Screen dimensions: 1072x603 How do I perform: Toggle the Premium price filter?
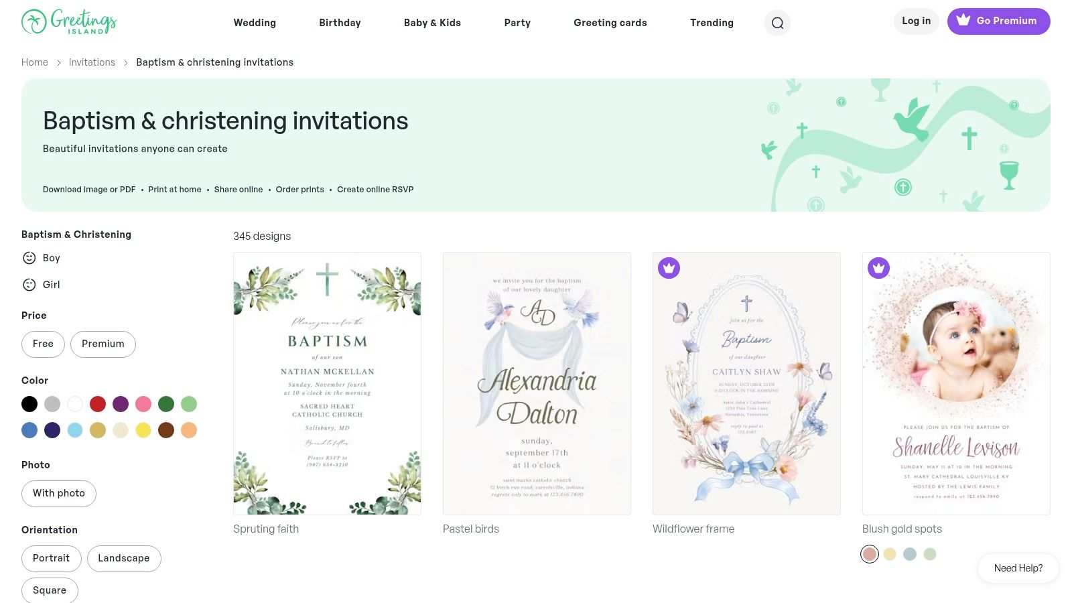click(103, 344)
